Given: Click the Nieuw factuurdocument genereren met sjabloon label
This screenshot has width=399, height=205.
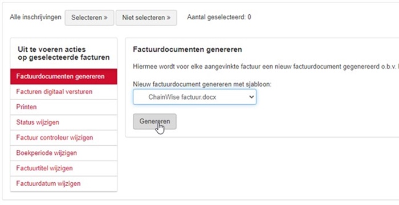Looking at the screenshot, I should (202, 84).
